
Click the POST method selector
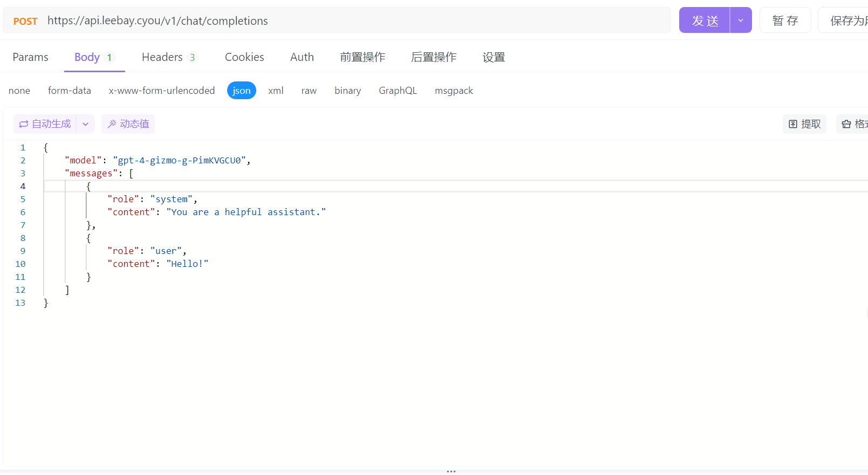pyautogui.click(x=25, y=21)
